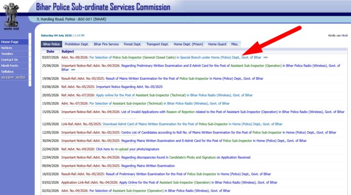Open Important Notice Regarding Advt. No.-05/2025 link
The width and height of the screenshot is (351, 195).
click(129, 87)
